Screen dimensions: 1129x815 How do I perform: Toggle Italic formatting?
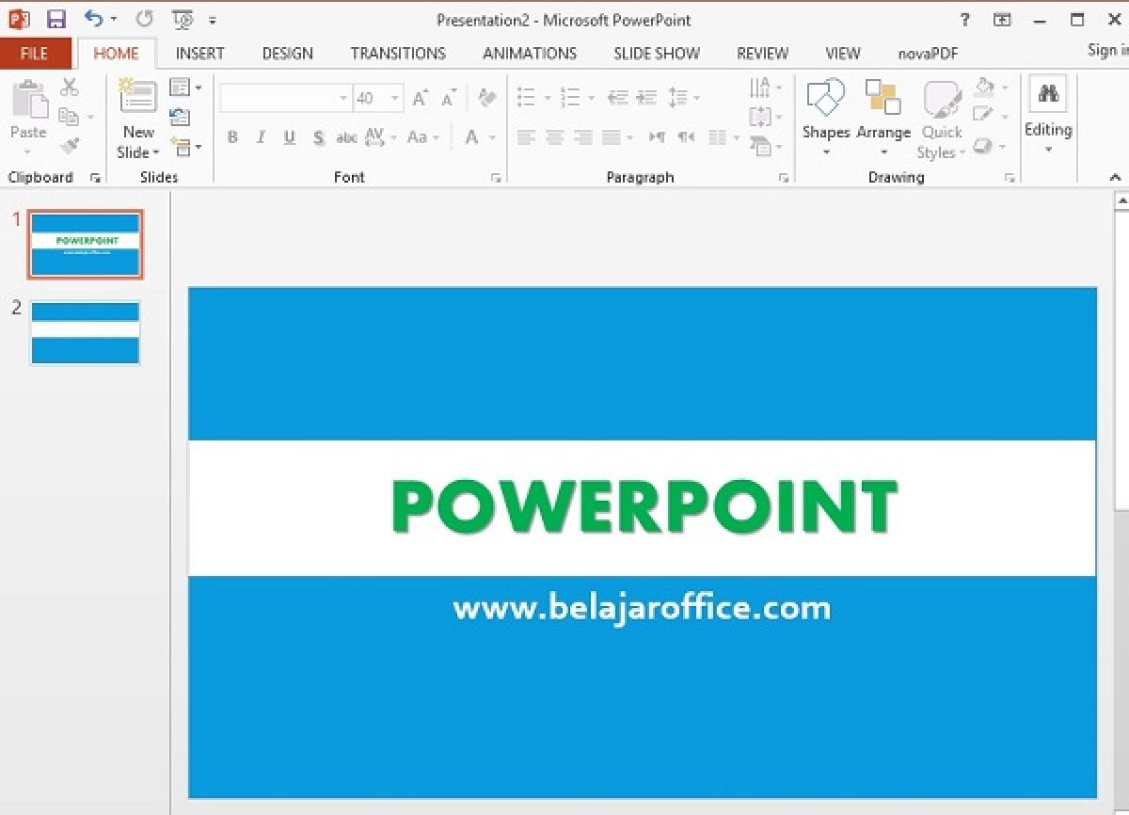pyautogui.click(x=261, y=138)
